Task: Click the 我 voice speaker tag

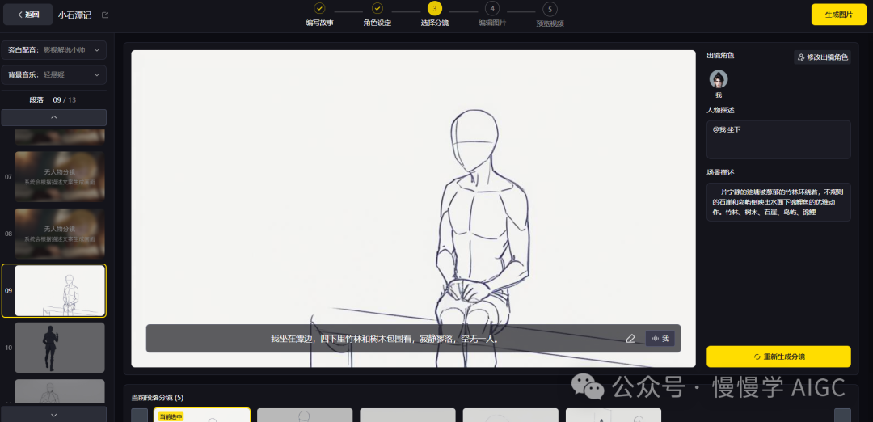Action: pyautogui.click(x=660, y=339)
